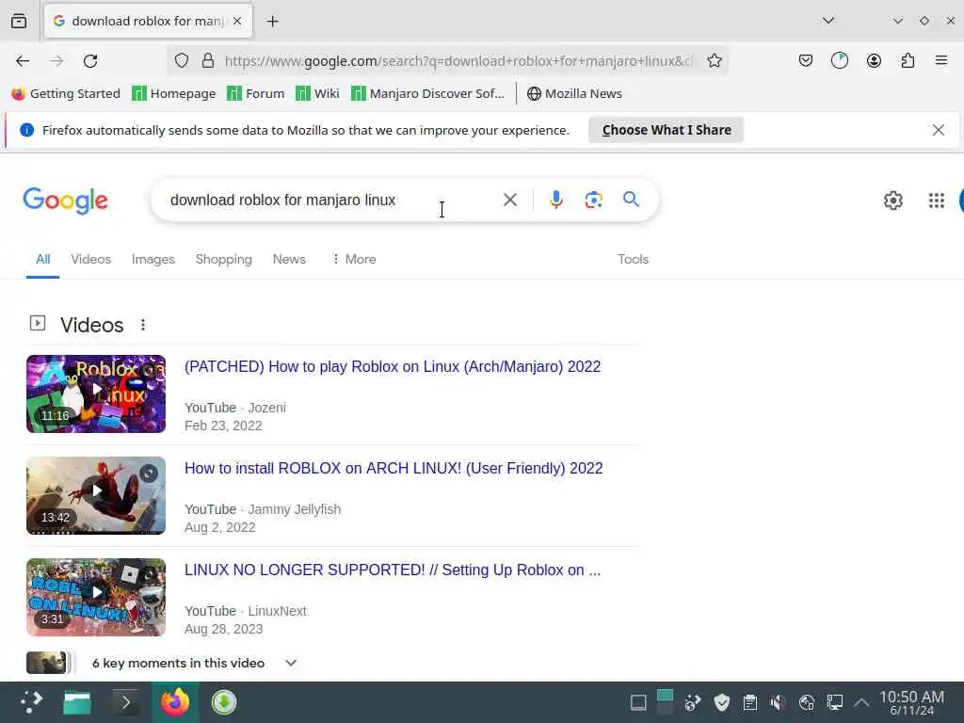964x723 pixels.
Task: Open the Mozilla News bookmark
Action: click(x=574, y=93)
